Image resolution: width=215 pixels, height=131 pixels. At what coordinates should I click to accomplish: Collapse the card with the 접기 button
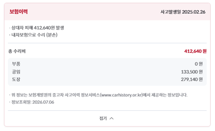click(x=106, y=118)
